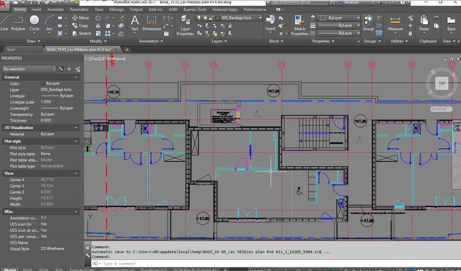The height and width of the screenshot is (271, 461).
Task: Toggle the layer freeze sun icon
Action: click(x=205, y=18)
